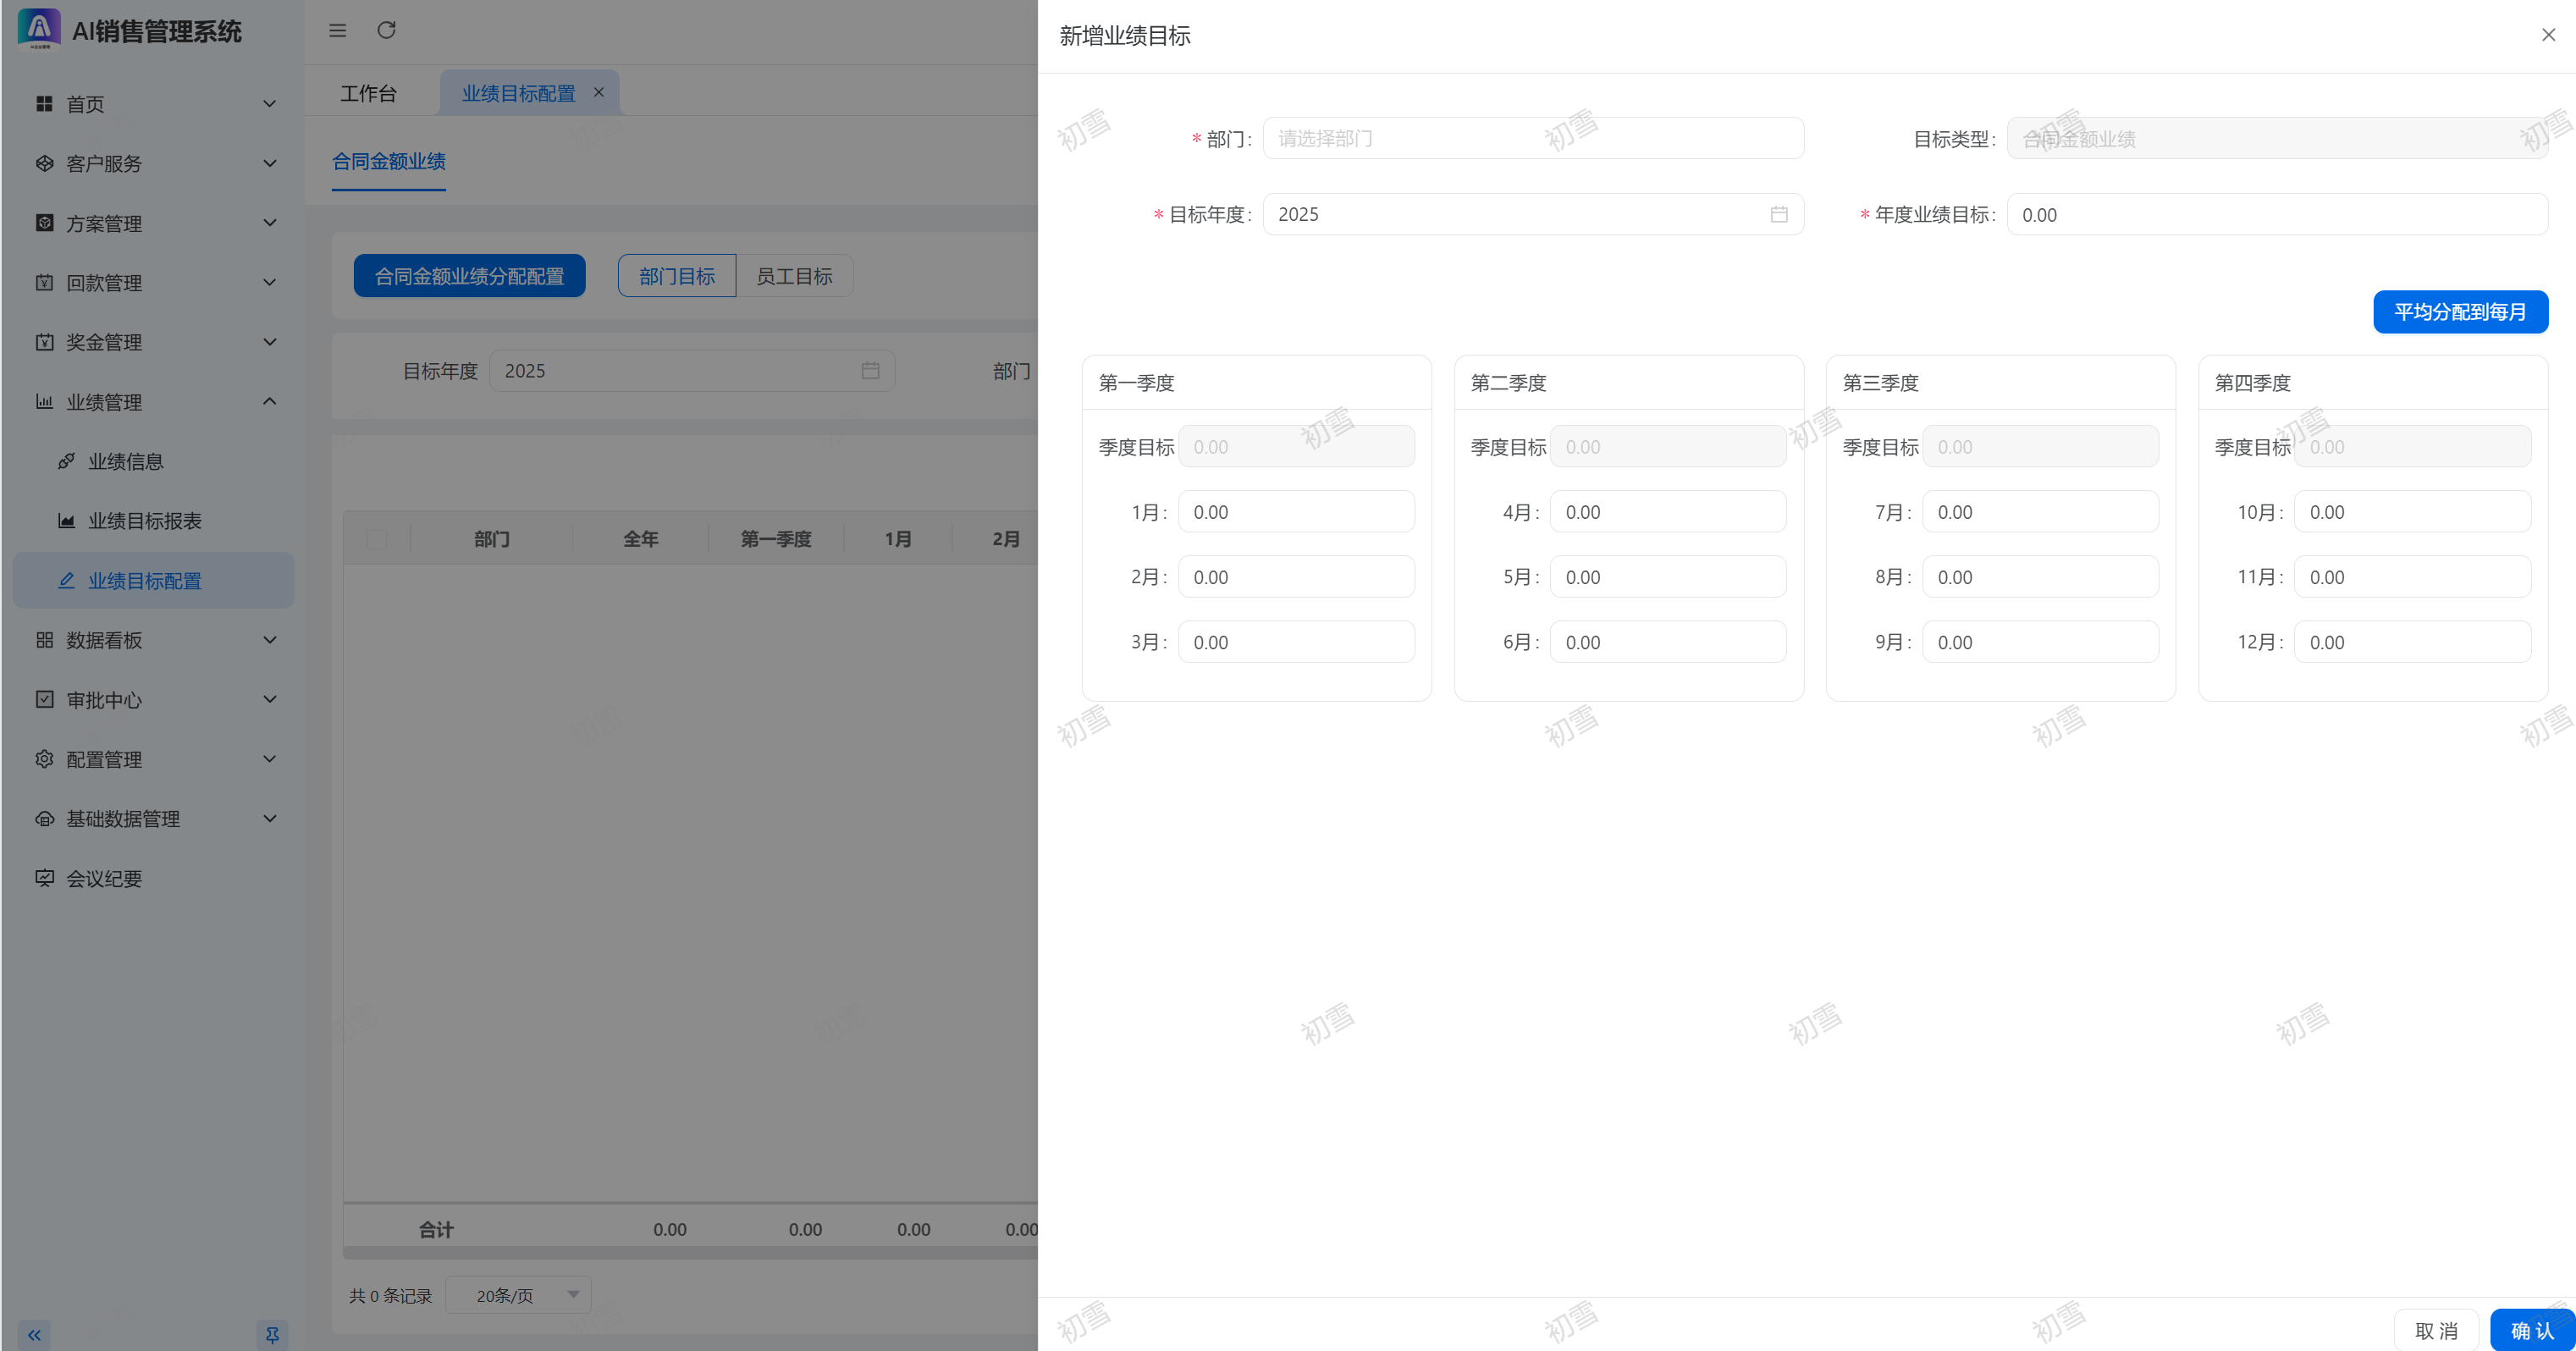This screenshot has width=2576, height=1351.
Task: Open 业绩目标报表 in the sidebar
Action: [144, 521]
